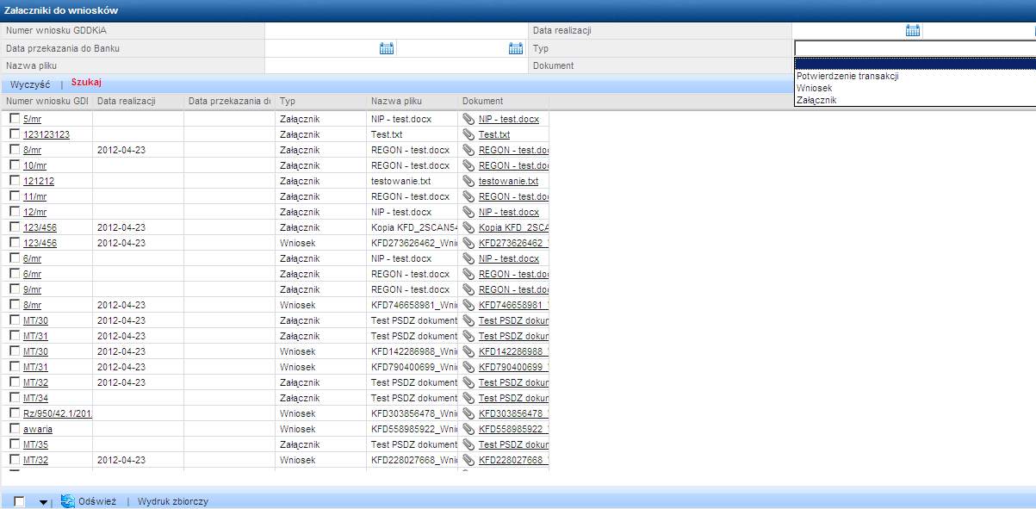Click paperclip icon in the 11/mr row
The height and width of the screenshot is (509, 1036).
click(x=468, y=196)
